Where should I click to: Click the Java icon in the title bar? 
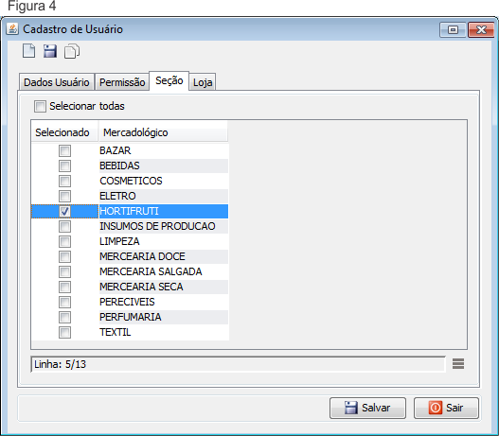pyautogui.click(x=12, y=29)
